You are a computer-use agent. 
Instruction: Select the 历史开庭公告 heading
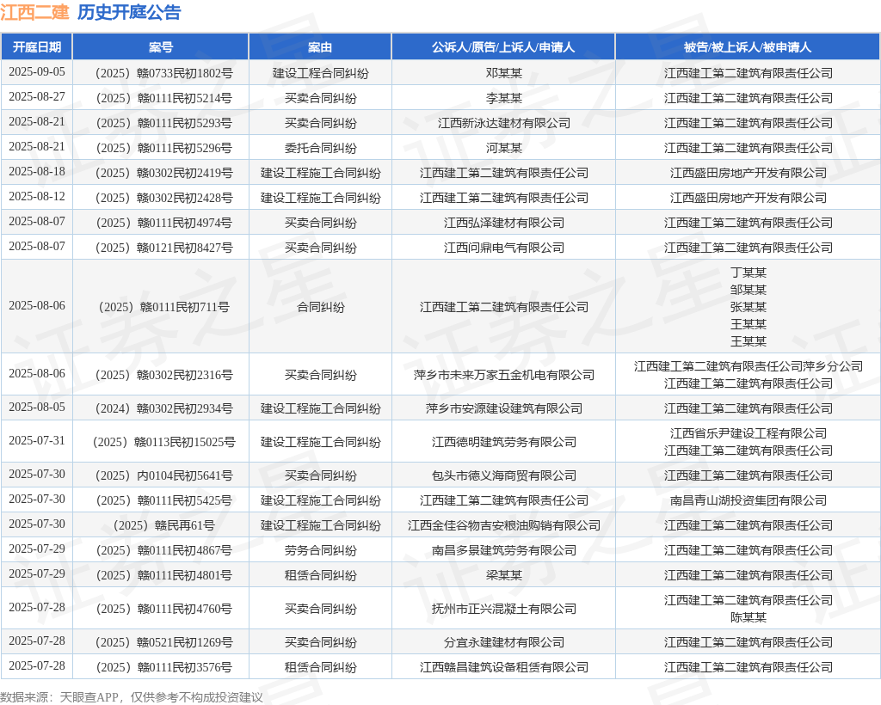click(x=129, y=12)
